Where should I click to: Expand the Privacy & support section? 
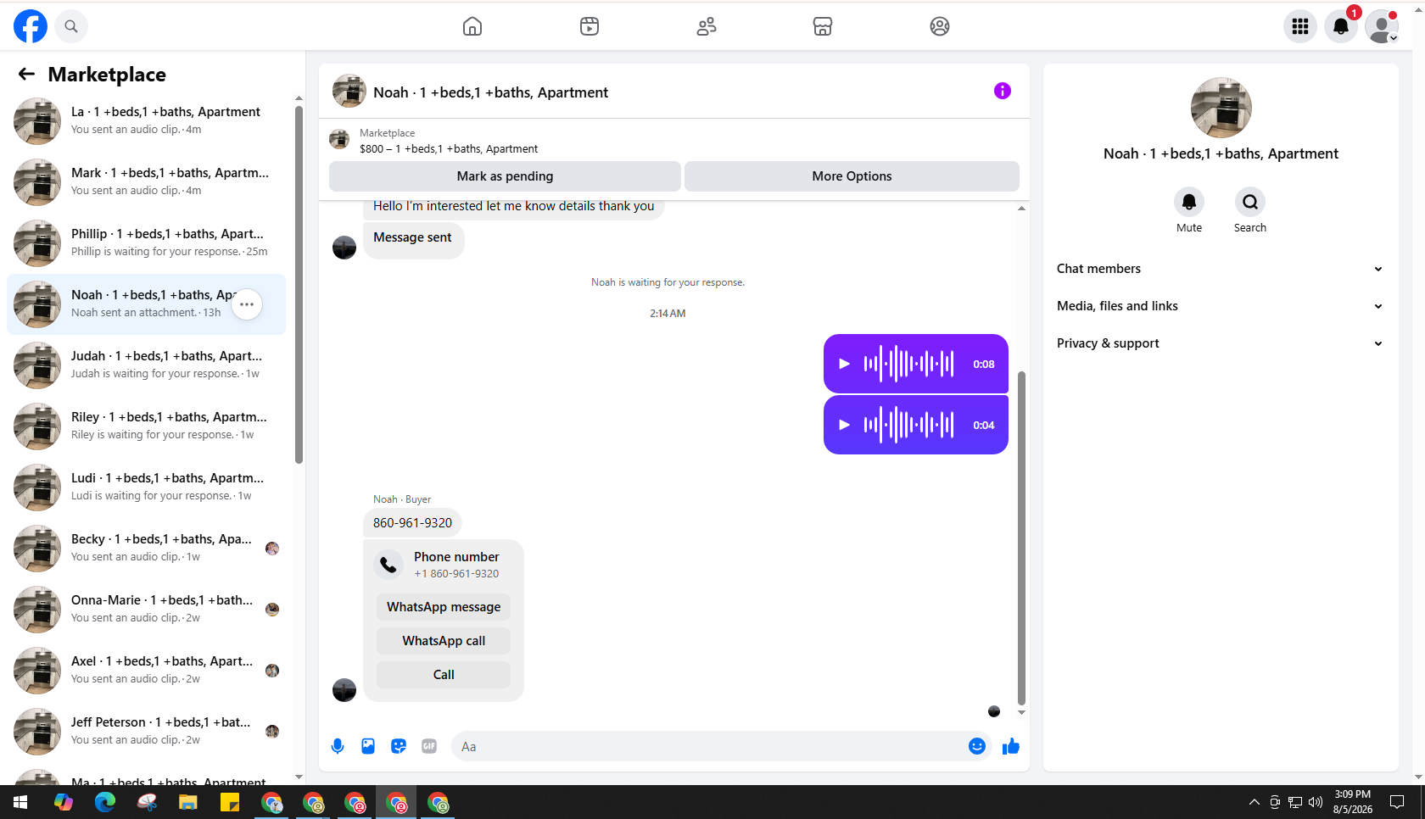[1221, 343]
